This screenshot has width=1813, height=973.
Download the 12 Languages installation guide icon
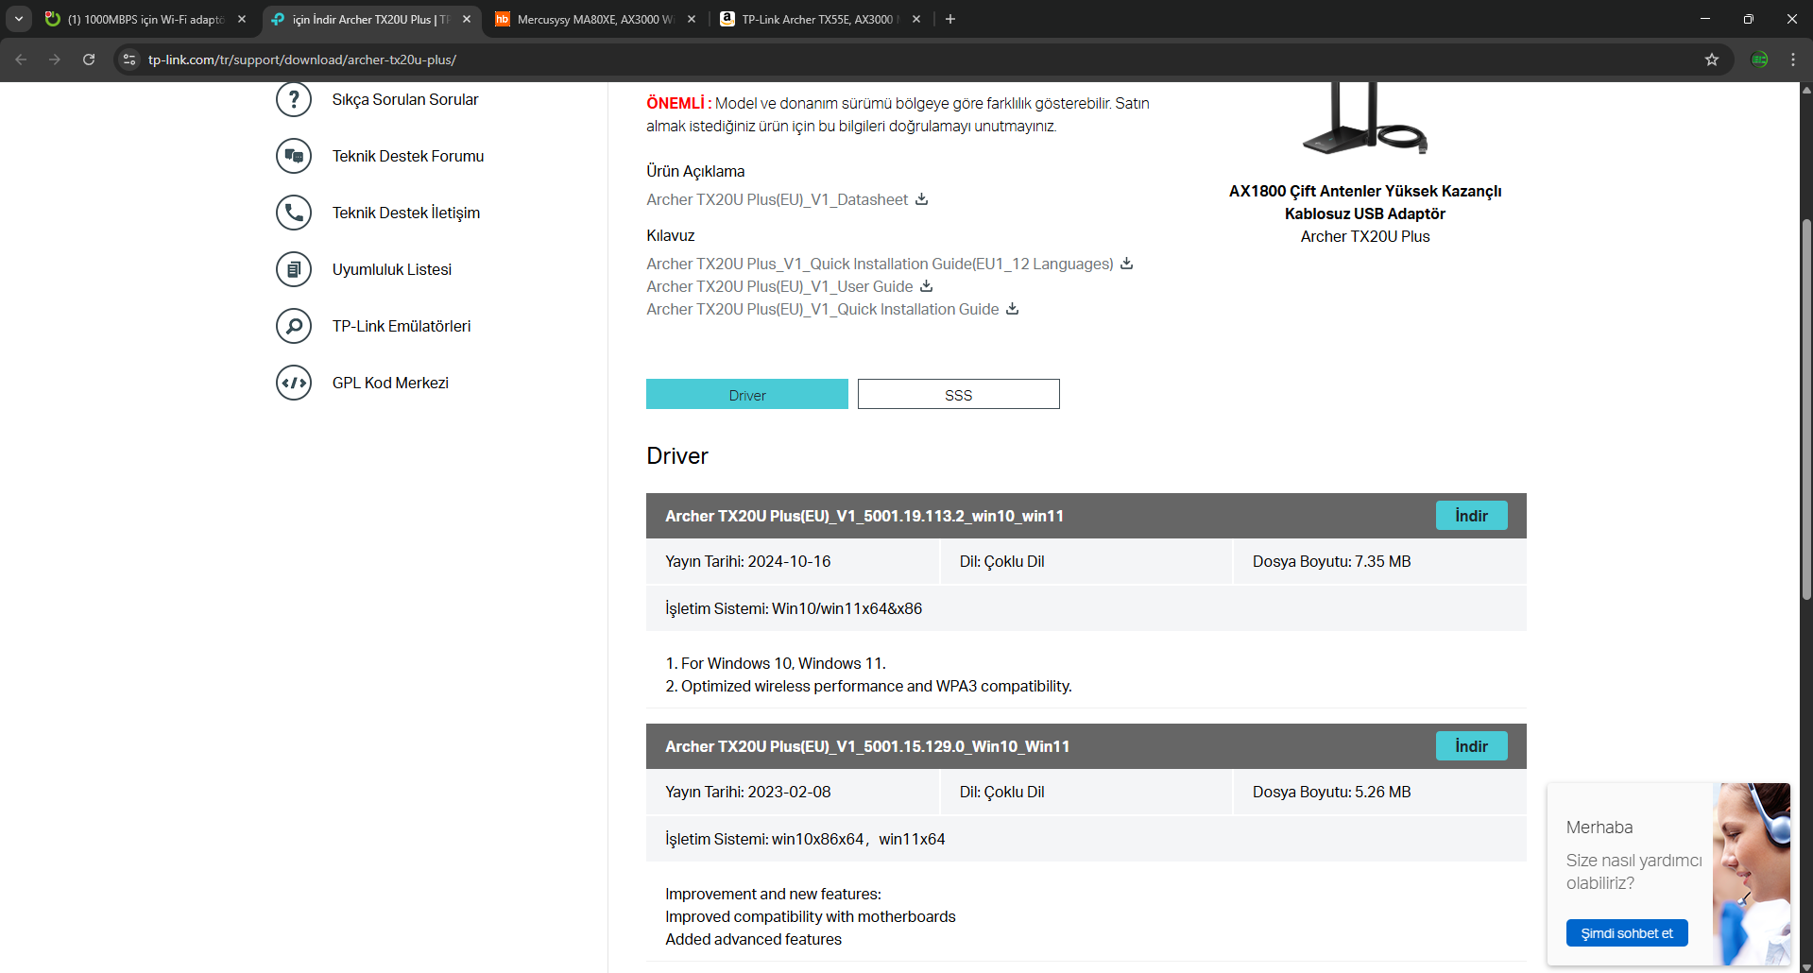click(1127, 264)
